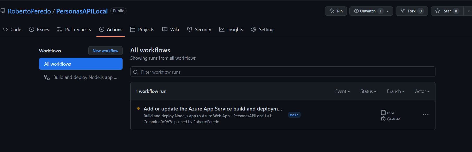Screen dimensions: 472x152
Task: Click the stopwatch icon next to Queued
Action: (x=383, y=119)
